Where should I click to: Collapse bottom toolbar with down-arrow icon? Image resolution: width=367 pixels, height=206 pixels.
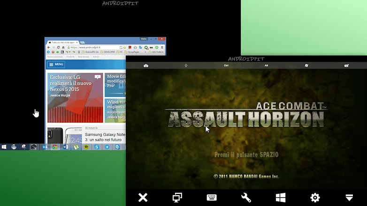[x=349, y=198]
